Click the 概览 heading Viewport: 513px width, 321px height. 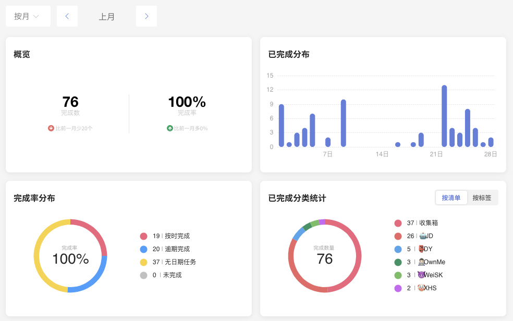point(22,54)
